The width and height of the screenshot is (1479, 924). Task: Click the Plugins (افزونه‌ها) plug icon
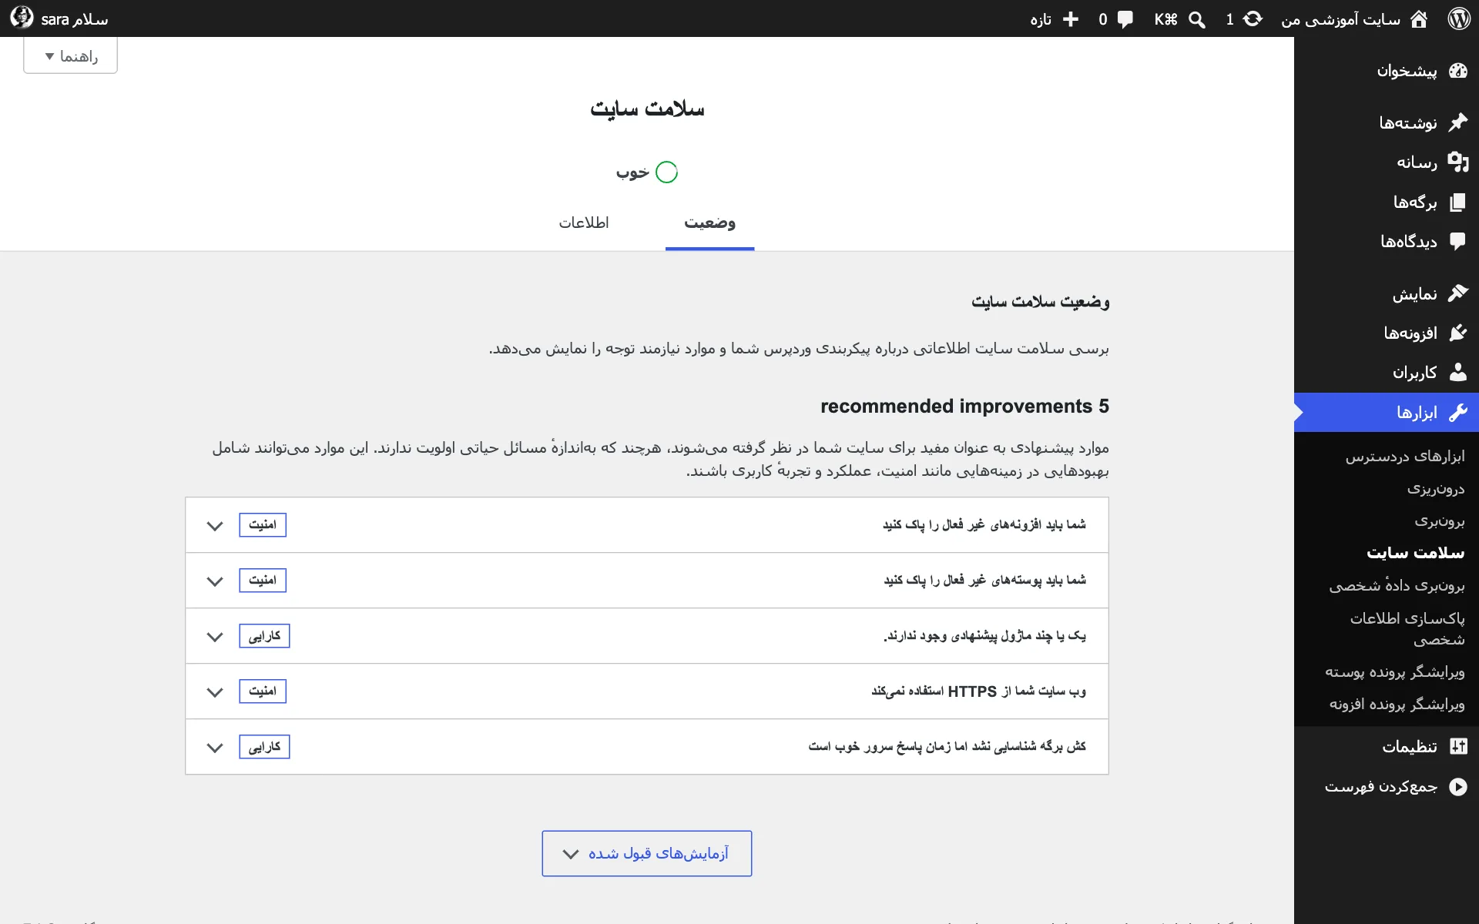1458,333
